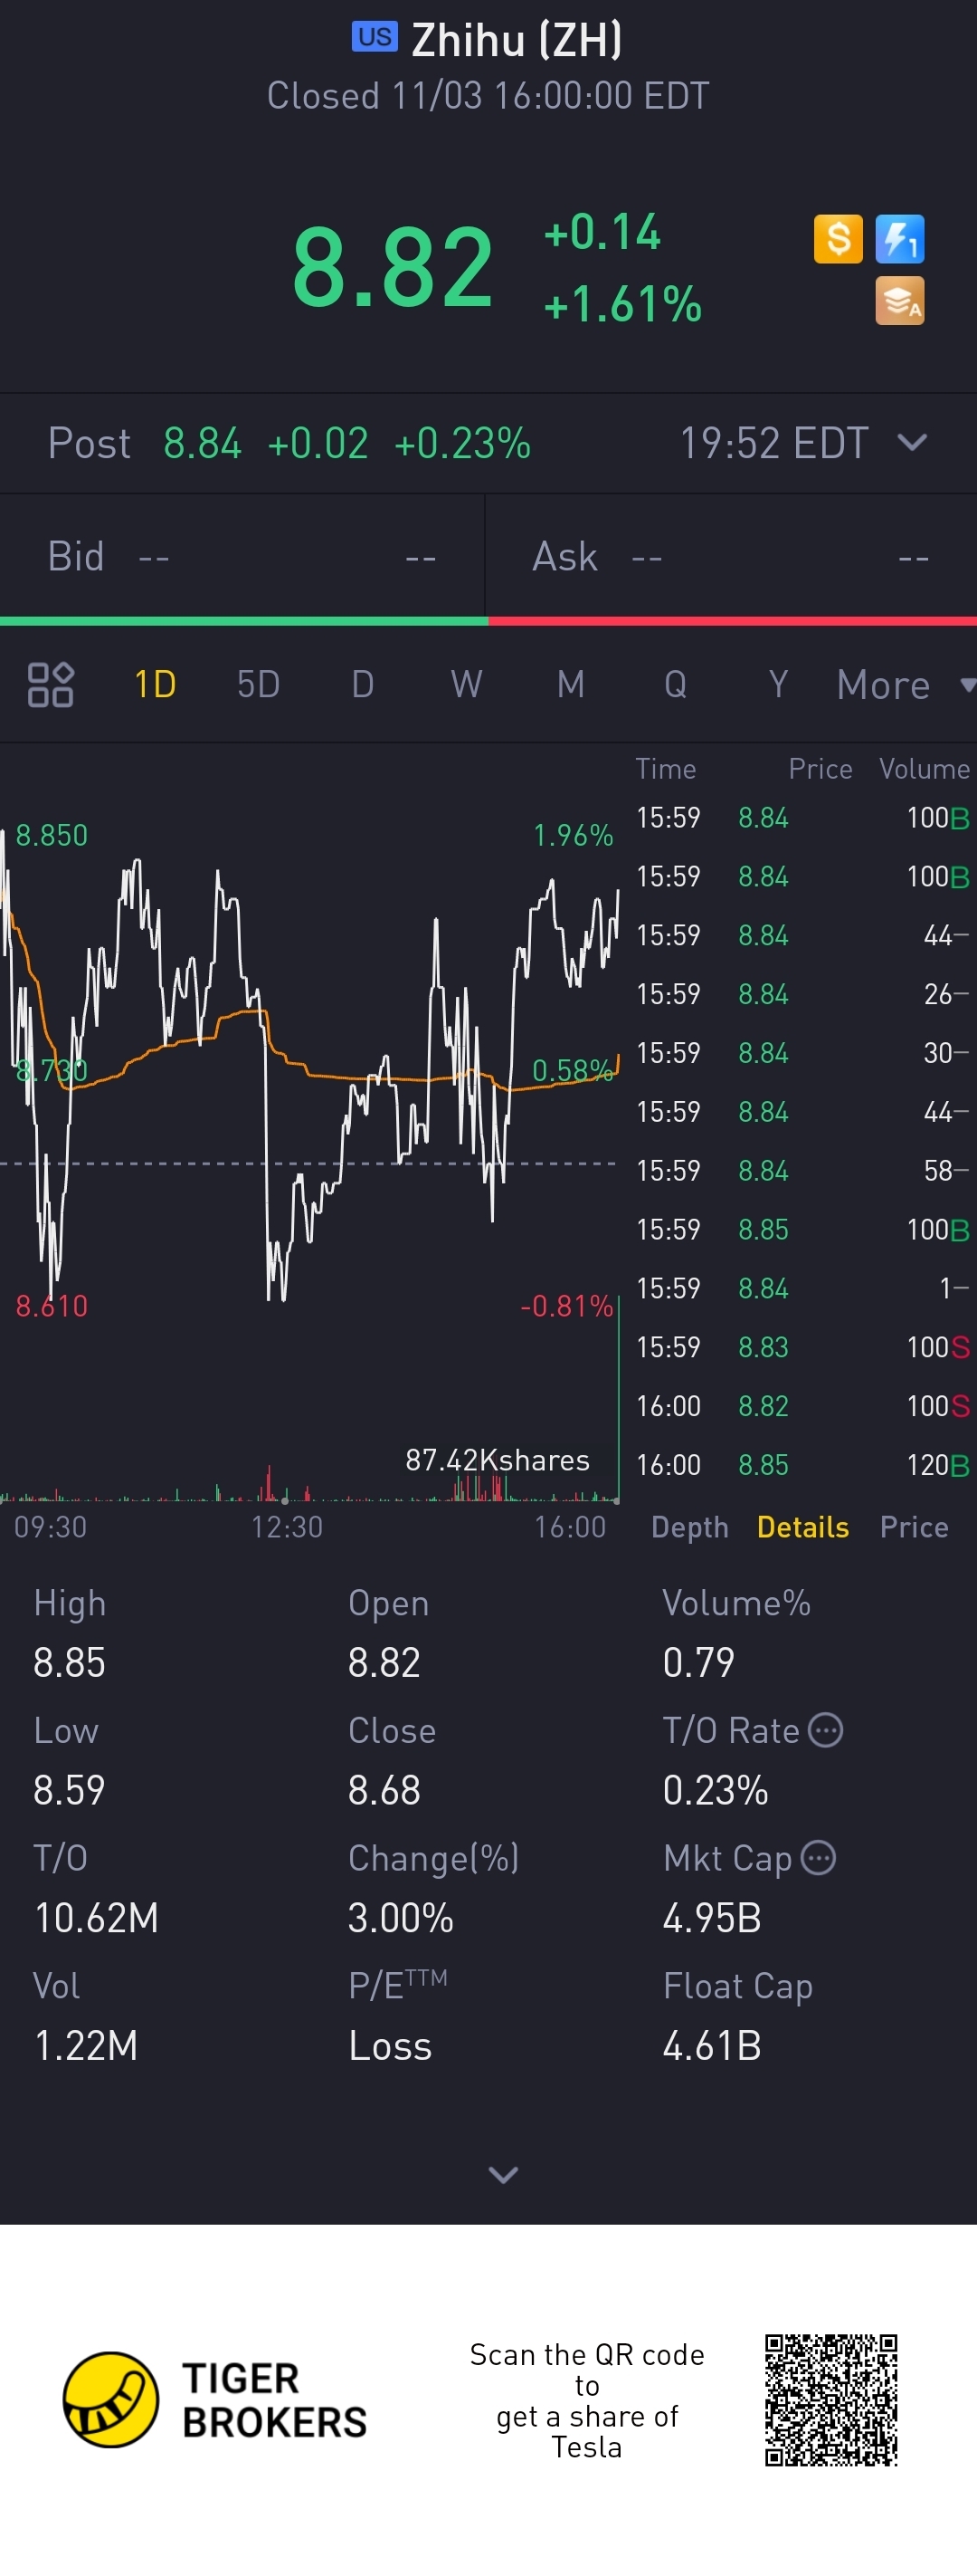The image size is (977, 2576).
Task: Tap the Bid quote panel
Action: pos(242,556)
